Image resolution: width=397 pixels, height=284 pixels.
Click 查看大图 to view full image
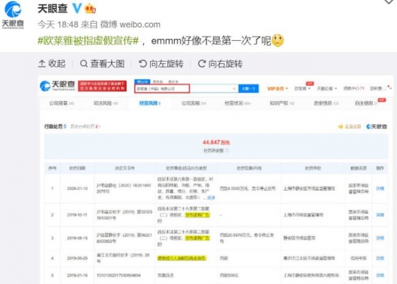[102, 63]
